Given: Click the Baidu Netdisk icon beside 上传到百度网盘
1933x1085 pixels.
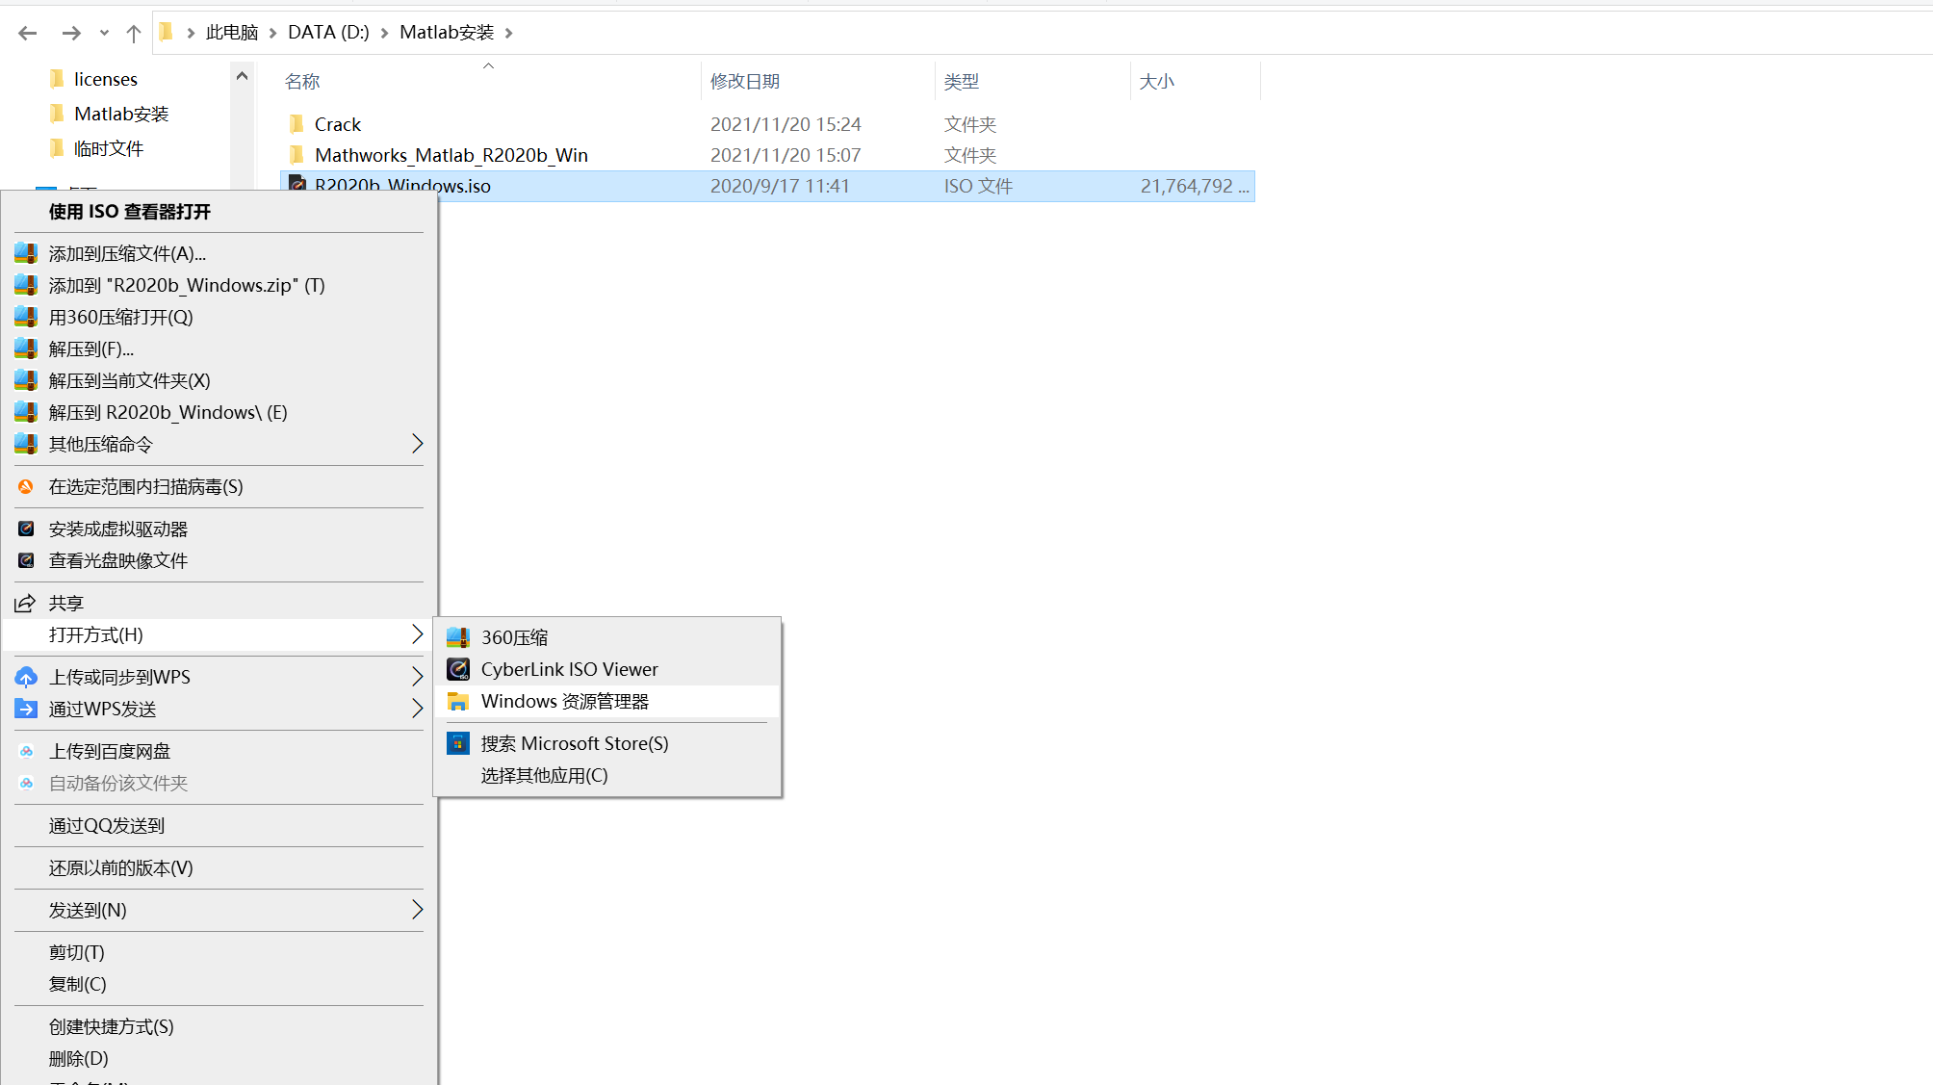Looking at the screenshot, I should coord(26,751).
